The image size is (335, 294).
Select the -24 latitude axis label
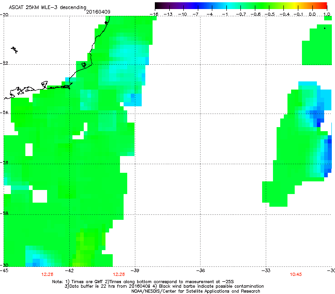[x=4, y=112]
